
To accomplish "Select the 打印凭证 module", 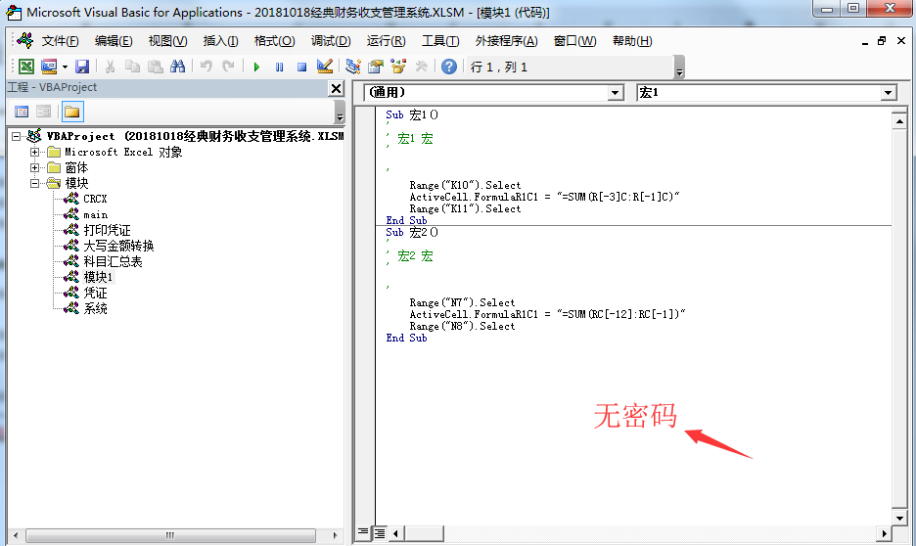I will (107, 230).
